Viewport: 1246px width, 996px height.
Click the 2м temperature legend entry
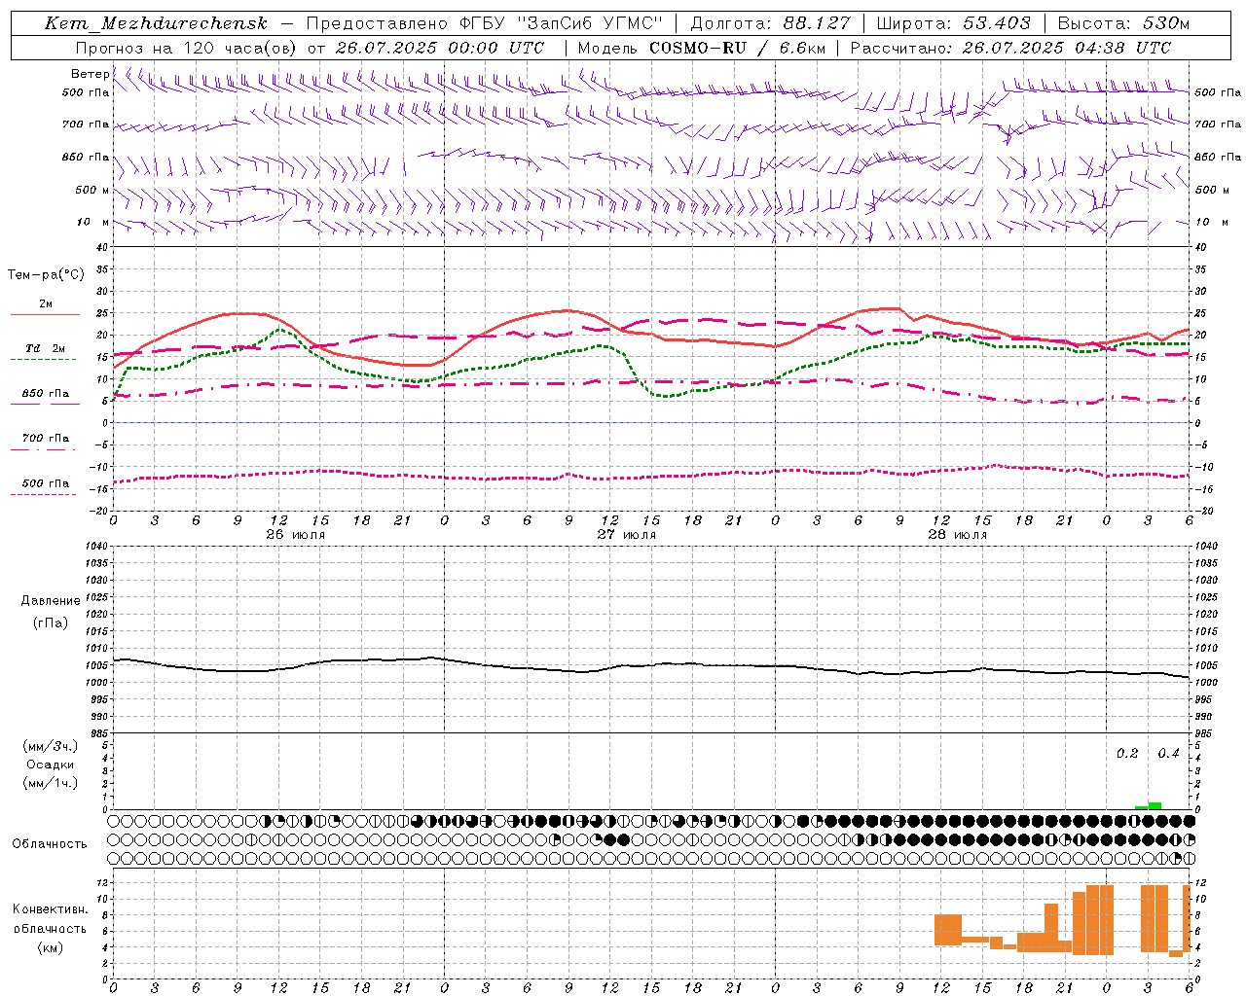pos(46,304)
